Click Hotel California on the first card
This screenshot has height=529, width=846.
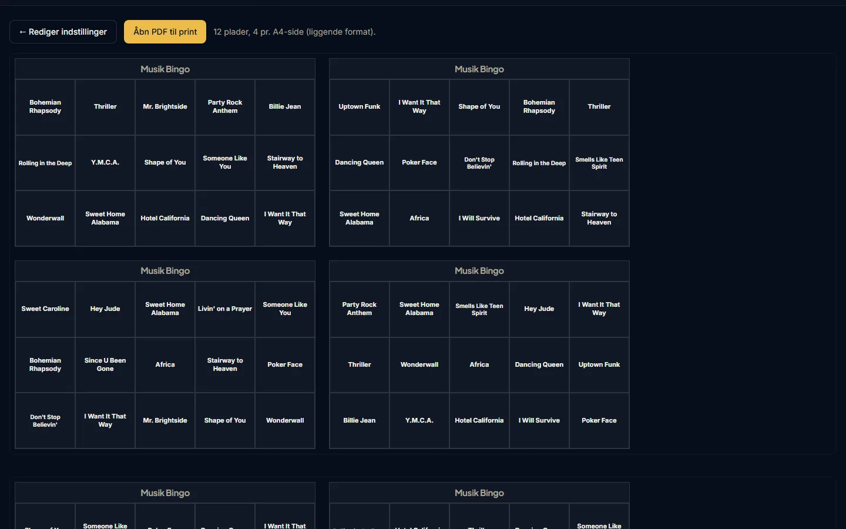coord(165,219)
